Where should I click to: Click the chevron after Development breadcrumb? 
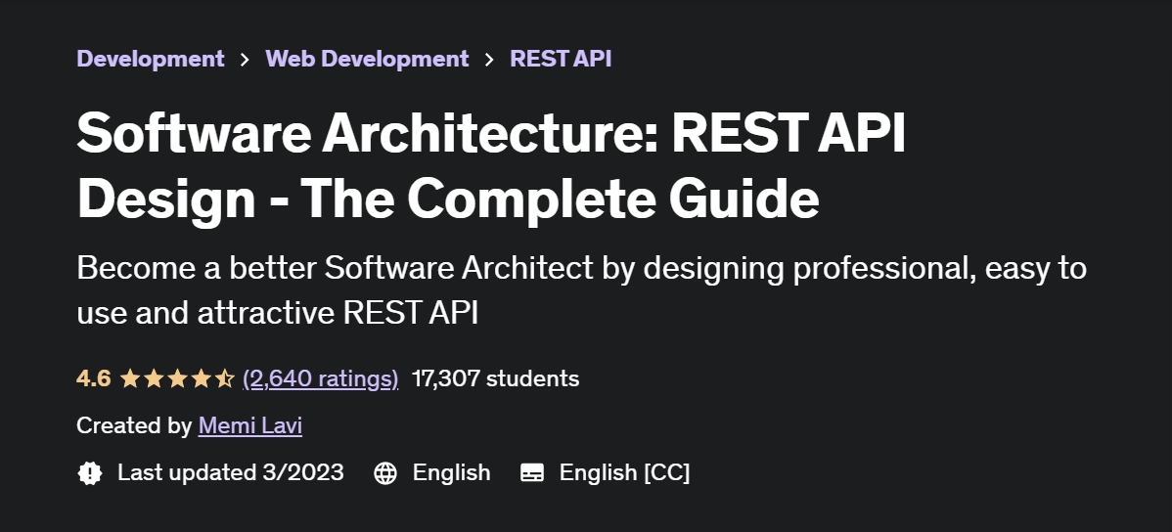(x=246, y=59)
